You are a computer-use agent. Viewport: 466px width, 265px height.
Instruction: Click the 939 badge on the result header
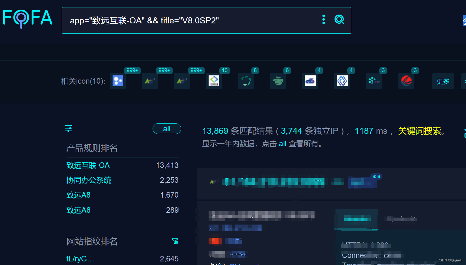376,176
